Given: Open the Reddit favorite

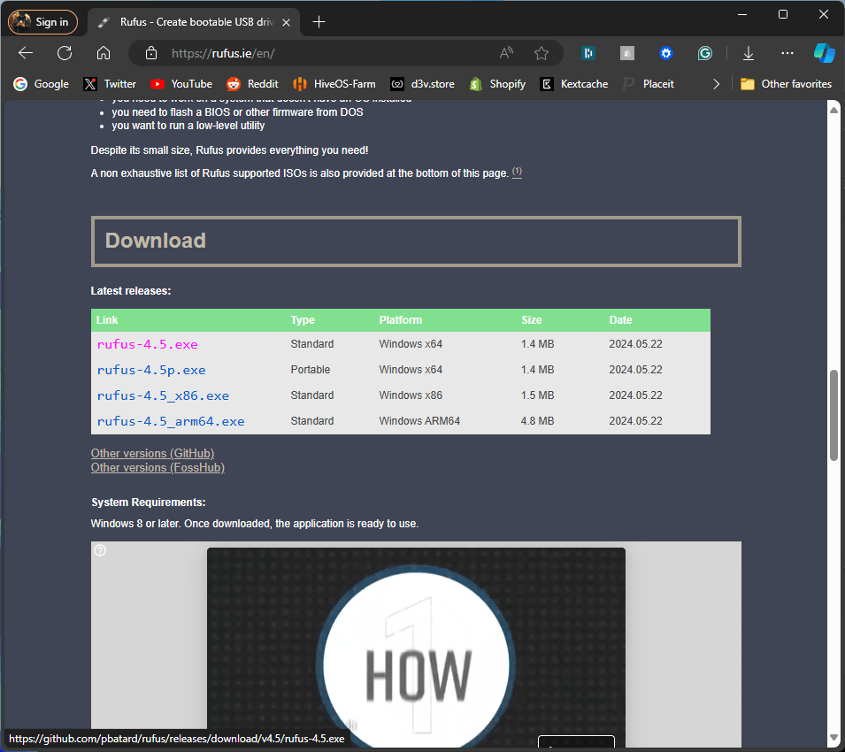Looking at the screenshot, I should [252, 84].
